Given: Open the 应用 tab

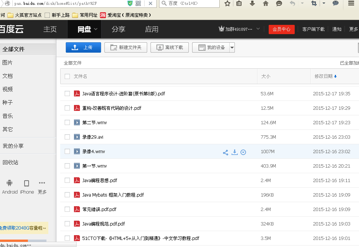Looking at the screenshot, I should click(x=152, y=29).
